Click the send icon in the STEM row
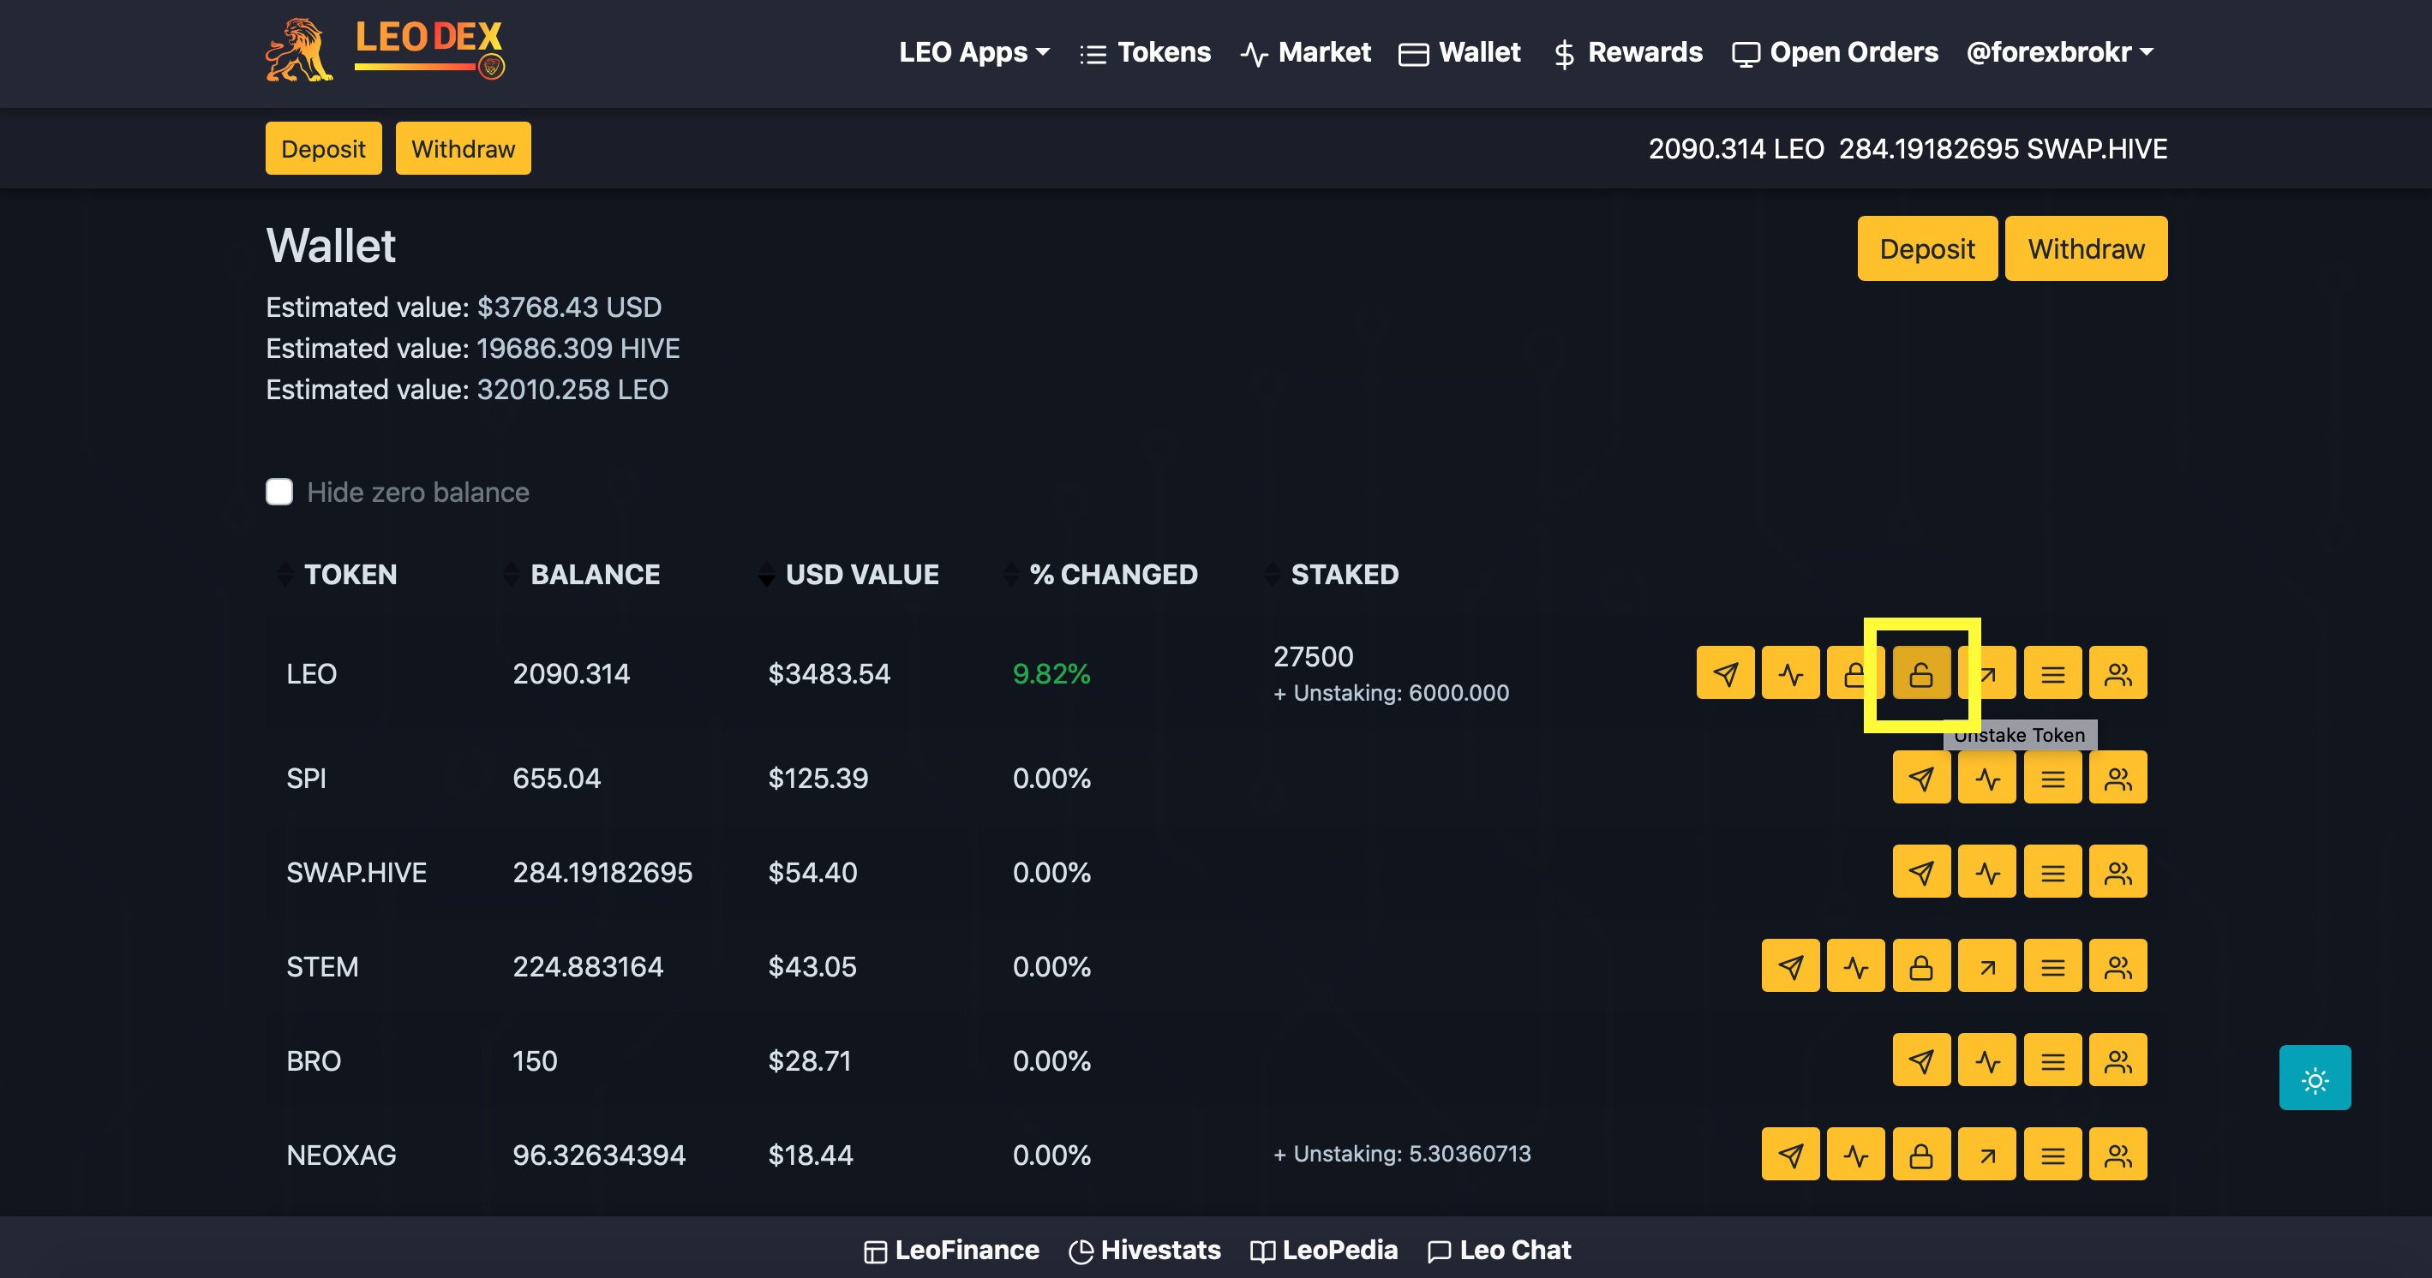The image size is (2432, 1278). [x=1790, y=966]
